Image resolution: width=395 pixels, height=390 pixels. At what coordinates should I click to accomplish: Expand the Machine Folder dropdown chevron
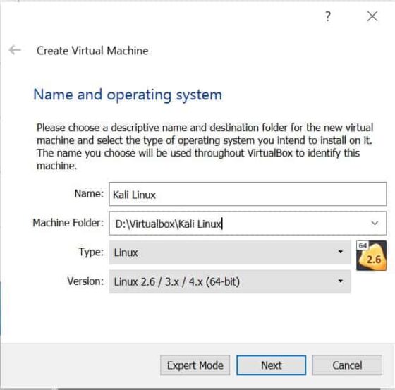(375, 224)
